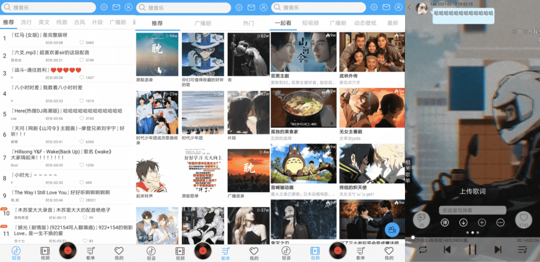Tap the back arrow on the player screen
Screen dimensions: 540x262
(409, 7)
